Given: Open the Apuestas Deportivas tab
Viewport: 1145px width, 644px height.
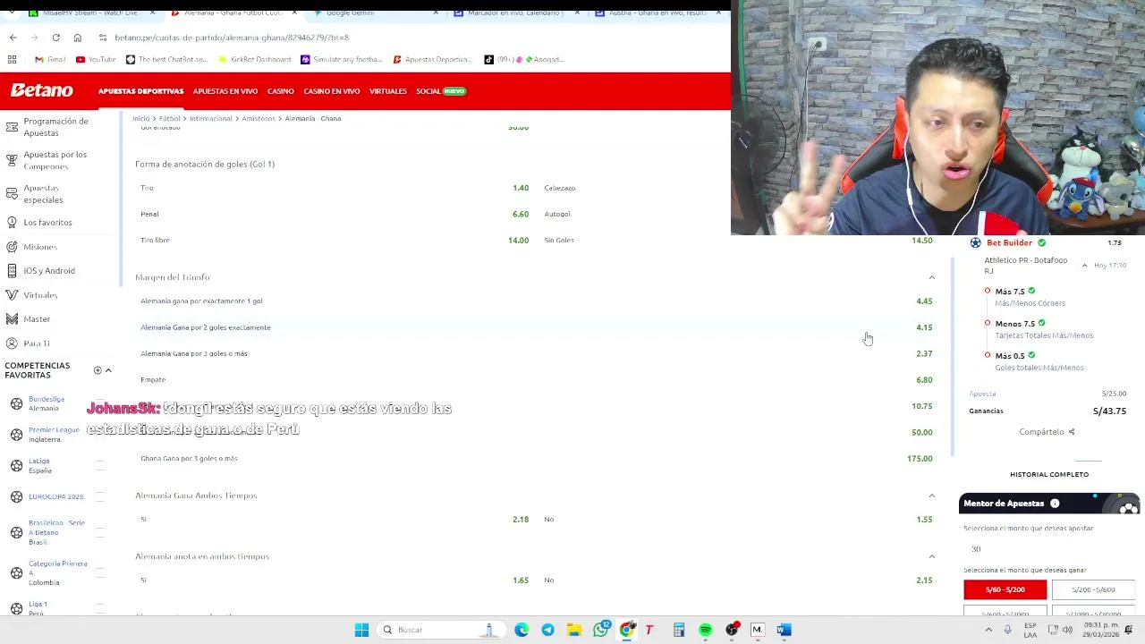Looking at the screenshot, I should 140,91.
